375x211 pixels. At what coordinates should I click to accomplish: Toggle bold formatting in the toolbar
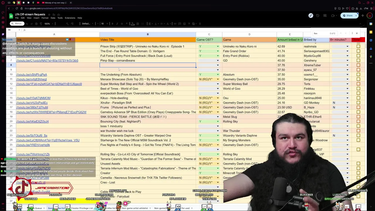tap(112, 23)
